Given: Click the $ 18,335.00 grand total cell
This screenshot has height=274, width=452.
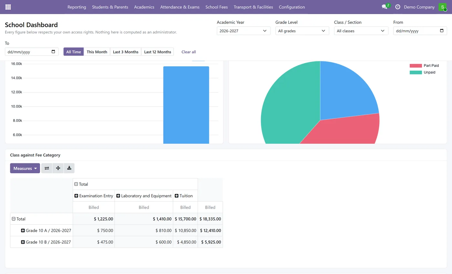Looking at the screenshot, I should point(210,219).
